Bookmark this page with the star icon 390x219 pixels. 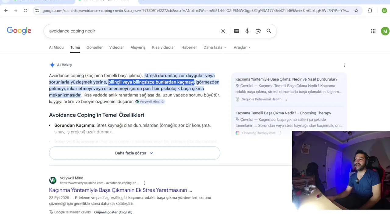356,10
